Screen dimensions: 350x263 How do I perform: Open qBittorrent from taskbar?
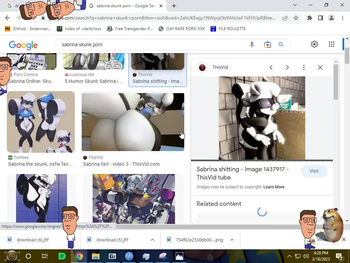point(129,256)
